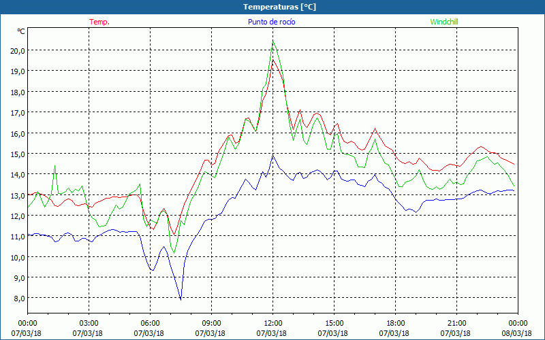Click the 18,0 y-axis value
The width and height of the screenshot is (545, 340).
(x=18, y=92)
